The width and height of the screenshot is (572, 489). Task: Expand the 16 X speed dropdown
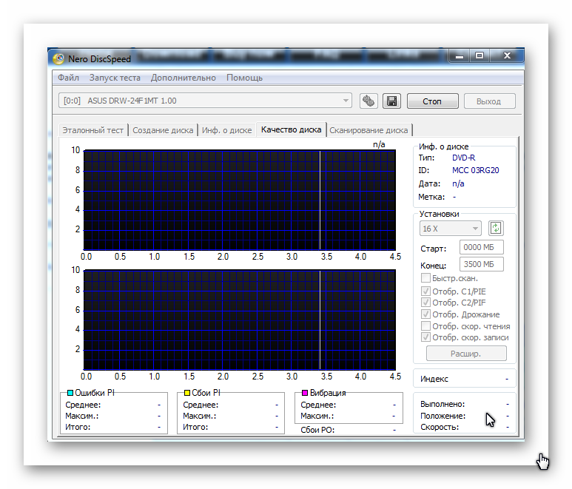(x=451, y=229)
